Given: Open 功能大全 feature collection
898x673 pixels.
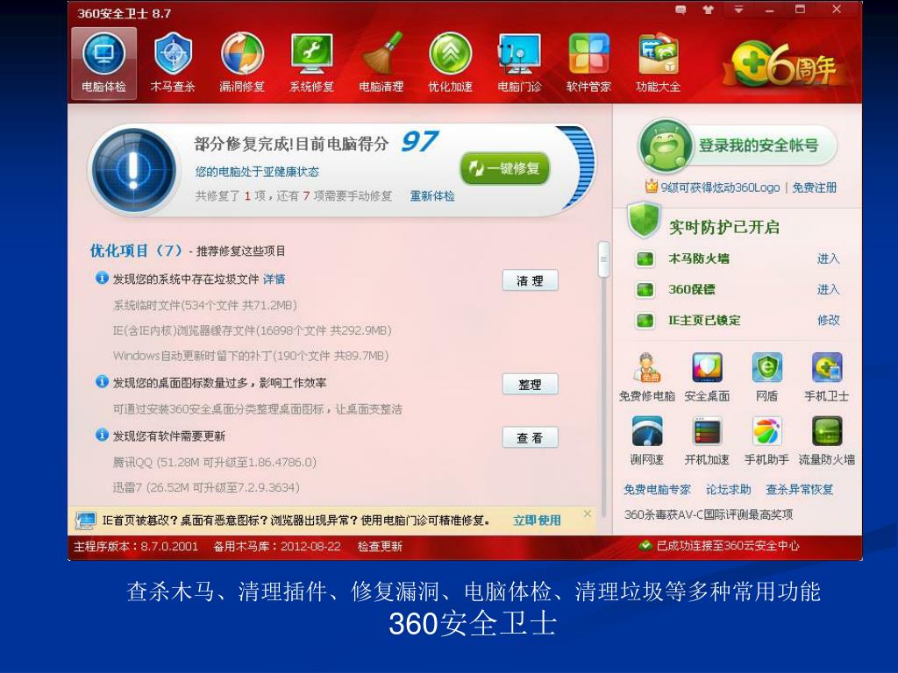Looking at the screenshot, I should (x=658, y=63).
